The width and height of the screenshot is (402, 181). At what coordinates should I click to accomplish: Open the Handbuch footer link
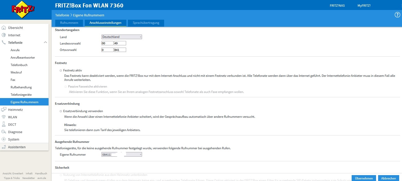pos(41,174)
